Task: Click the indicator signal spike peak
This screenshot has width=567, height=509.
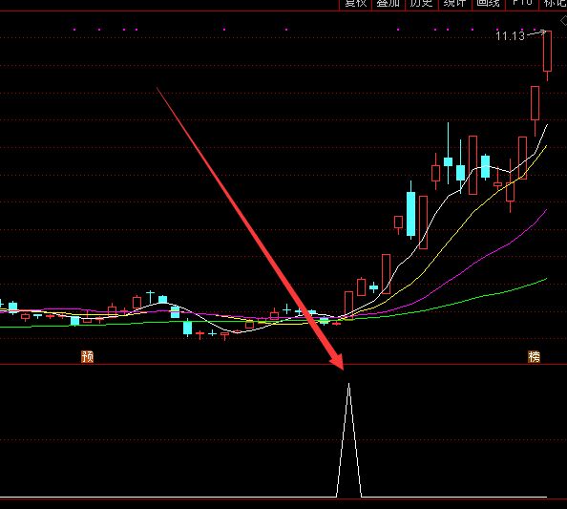Action: (348, 384)
